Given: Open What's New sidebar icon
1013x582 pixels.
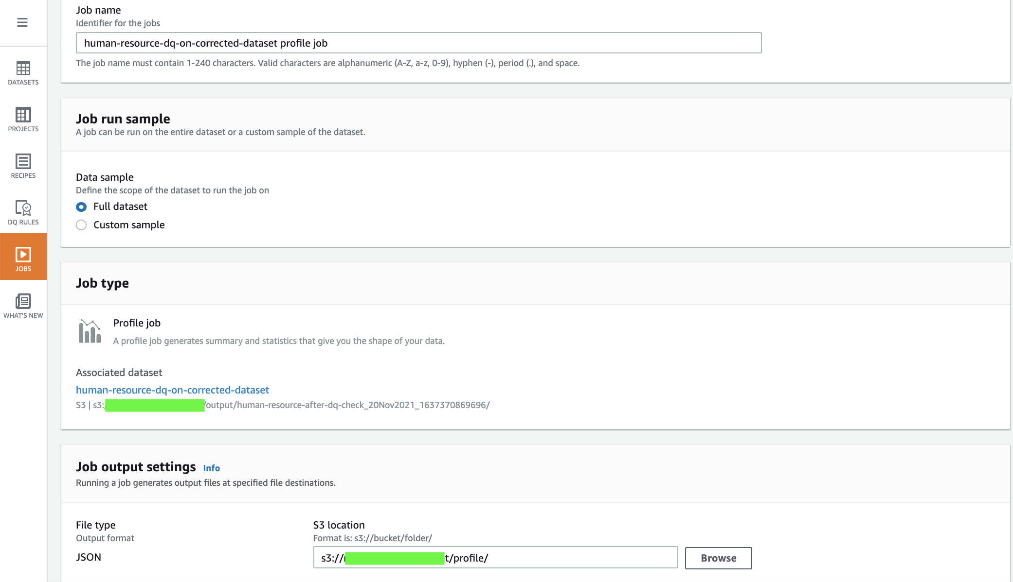Looking at the screenshot, I should [23, 301].
